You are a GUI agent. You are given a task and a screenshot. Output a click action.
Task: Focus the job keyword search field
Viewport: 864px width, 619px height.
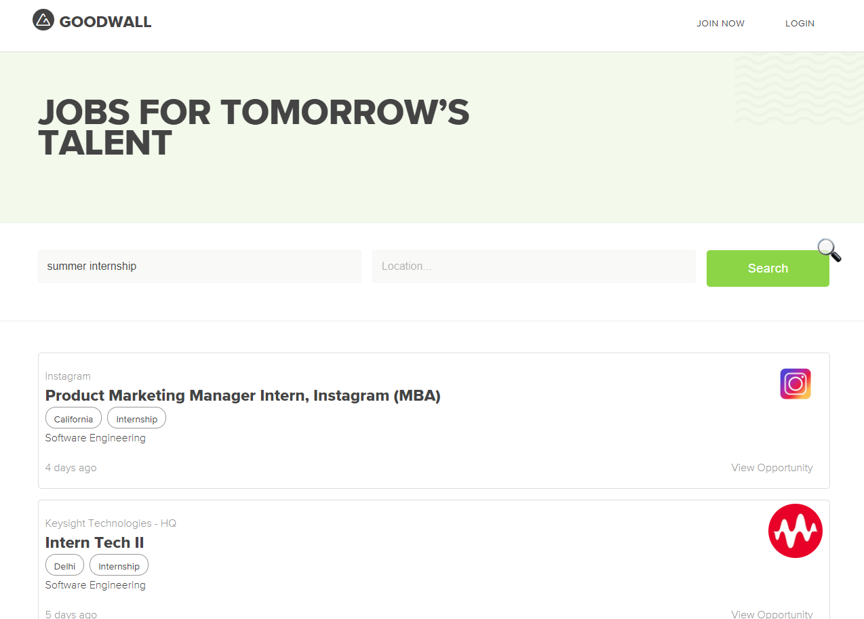199,266
